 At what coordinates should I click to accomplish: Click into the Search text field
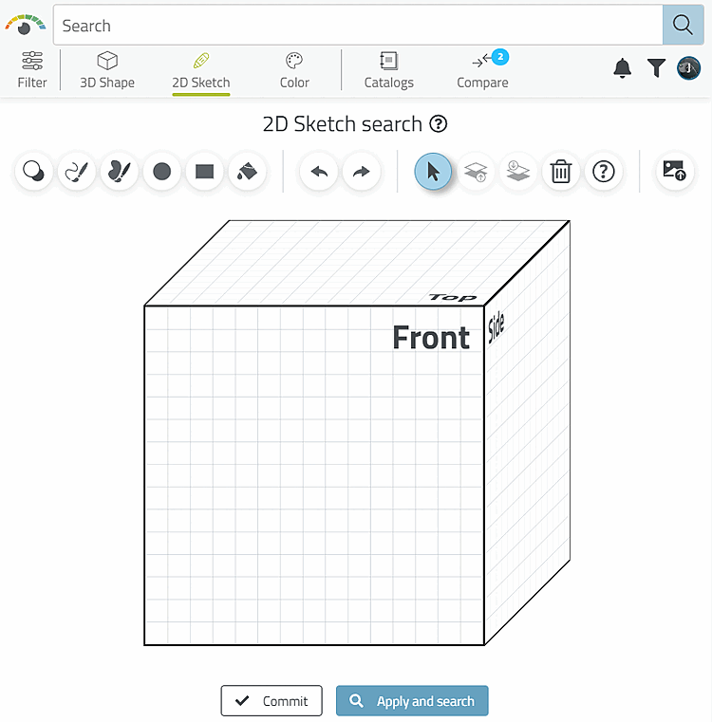point(358,26)
